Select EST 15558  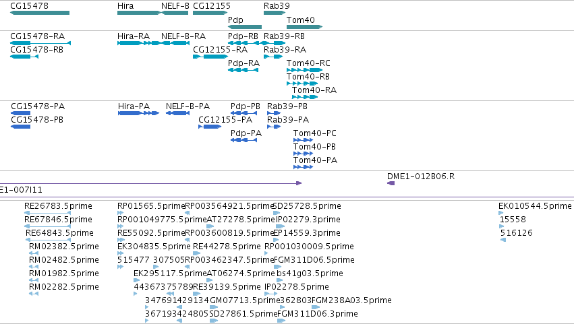point(513,220)
